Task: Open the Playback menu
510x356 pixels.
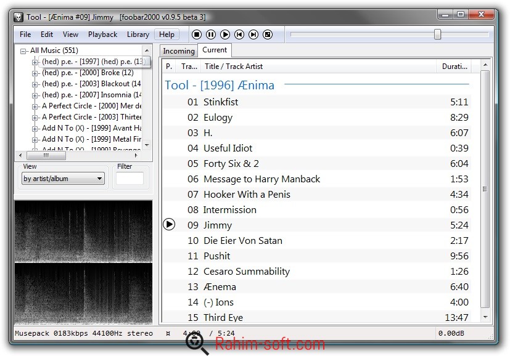Action: [x=102, y=34]
